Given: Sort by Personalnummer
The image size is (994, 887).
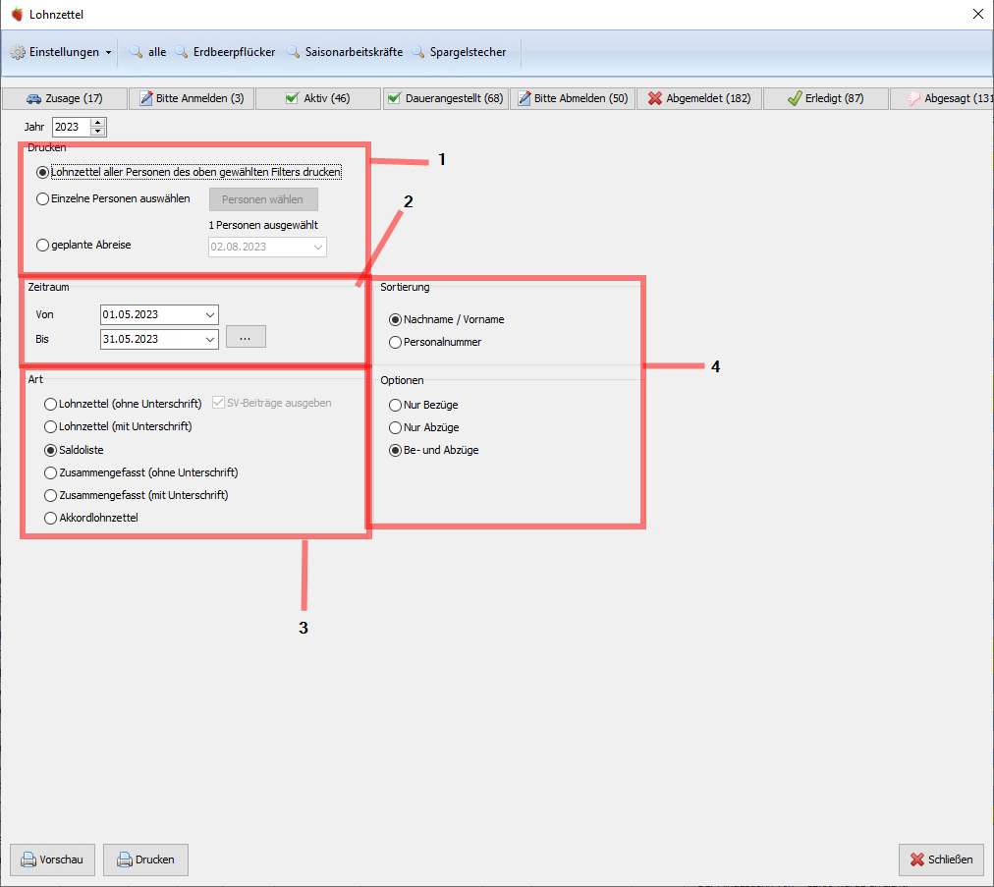Looking at the screenshot, I should click(396, 343).
